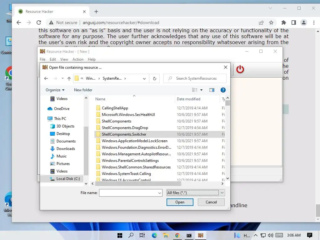Click the File name input field
Screen dimensions: 320x240
click(128, 193)
